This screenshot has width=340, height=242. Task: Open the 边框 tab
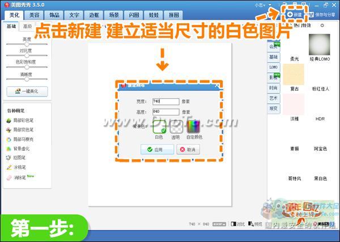[x=94, y=15]
